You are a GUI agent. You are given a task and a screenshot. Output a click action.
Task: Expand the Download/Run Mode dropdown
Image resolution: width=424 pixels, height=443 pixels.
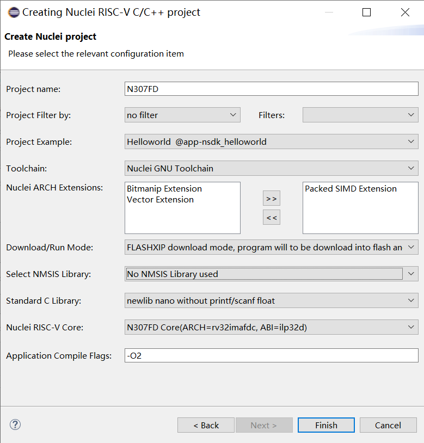click(272, 247)
